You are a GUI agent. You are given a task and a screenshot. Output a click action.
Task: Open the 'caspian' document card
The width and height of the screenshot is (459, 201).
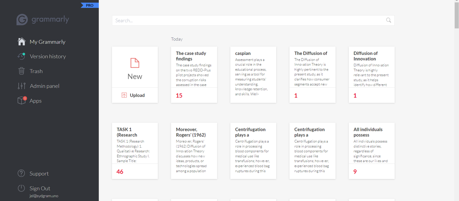pyautogui.click(x=253, y=75)
